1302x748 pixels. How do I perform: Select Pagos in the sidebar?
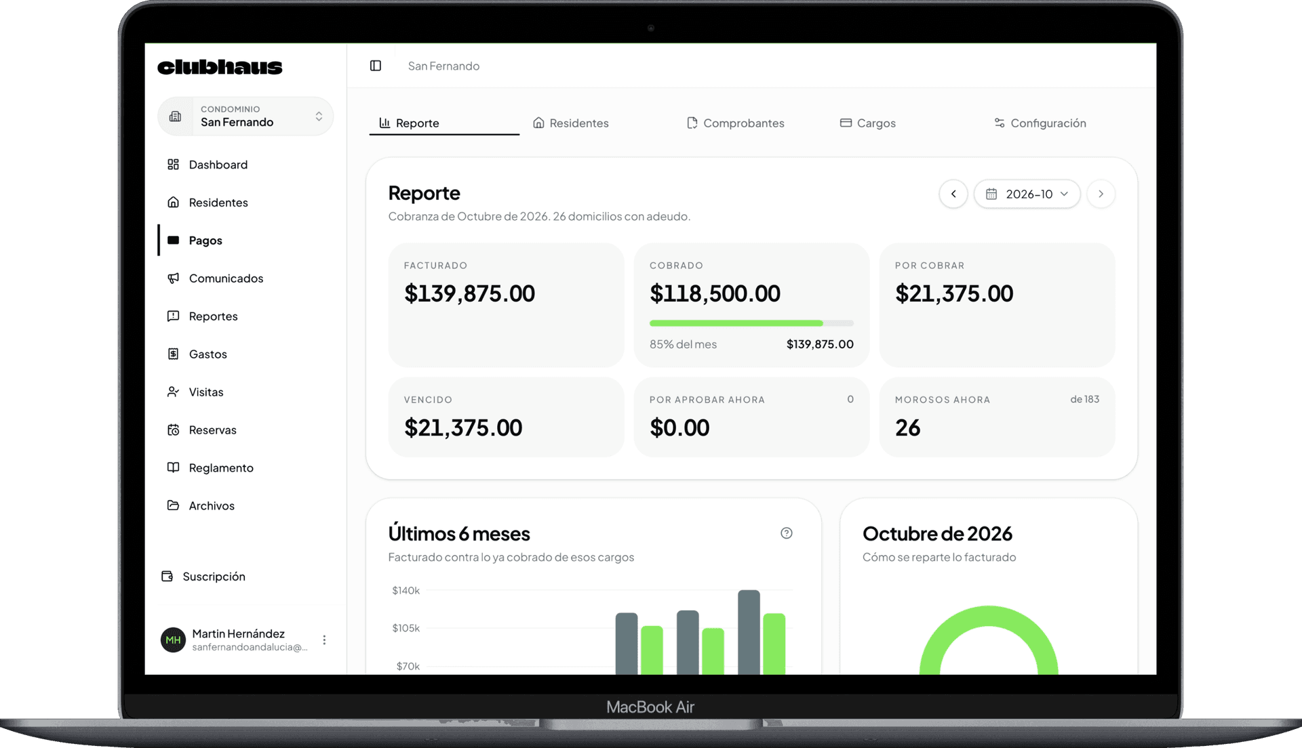245,241
